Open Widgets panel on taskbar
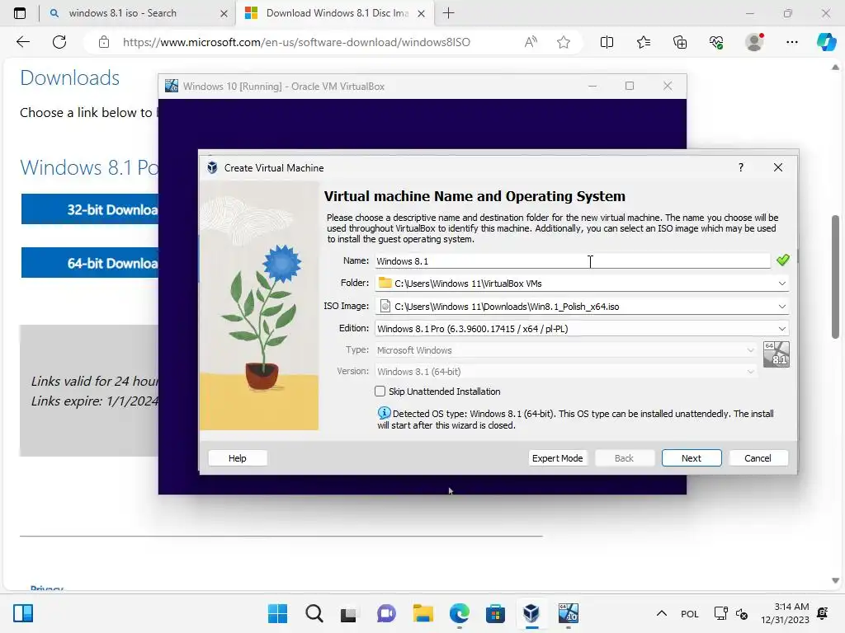The width and height of the screenshot is (845, 633). point(23,613)
